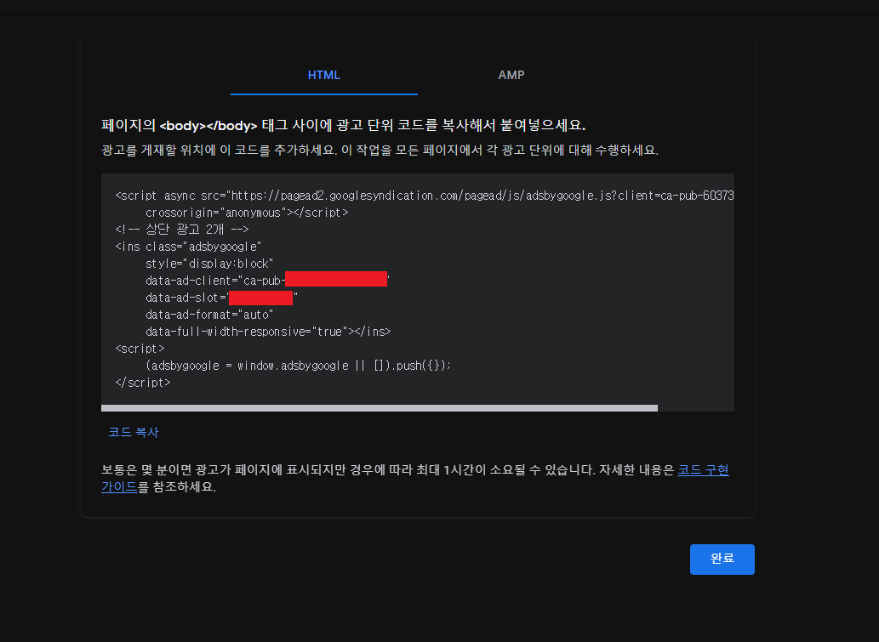879x642 pixels.
Task: Switch to the AMP tab
Action: point(511,75)
